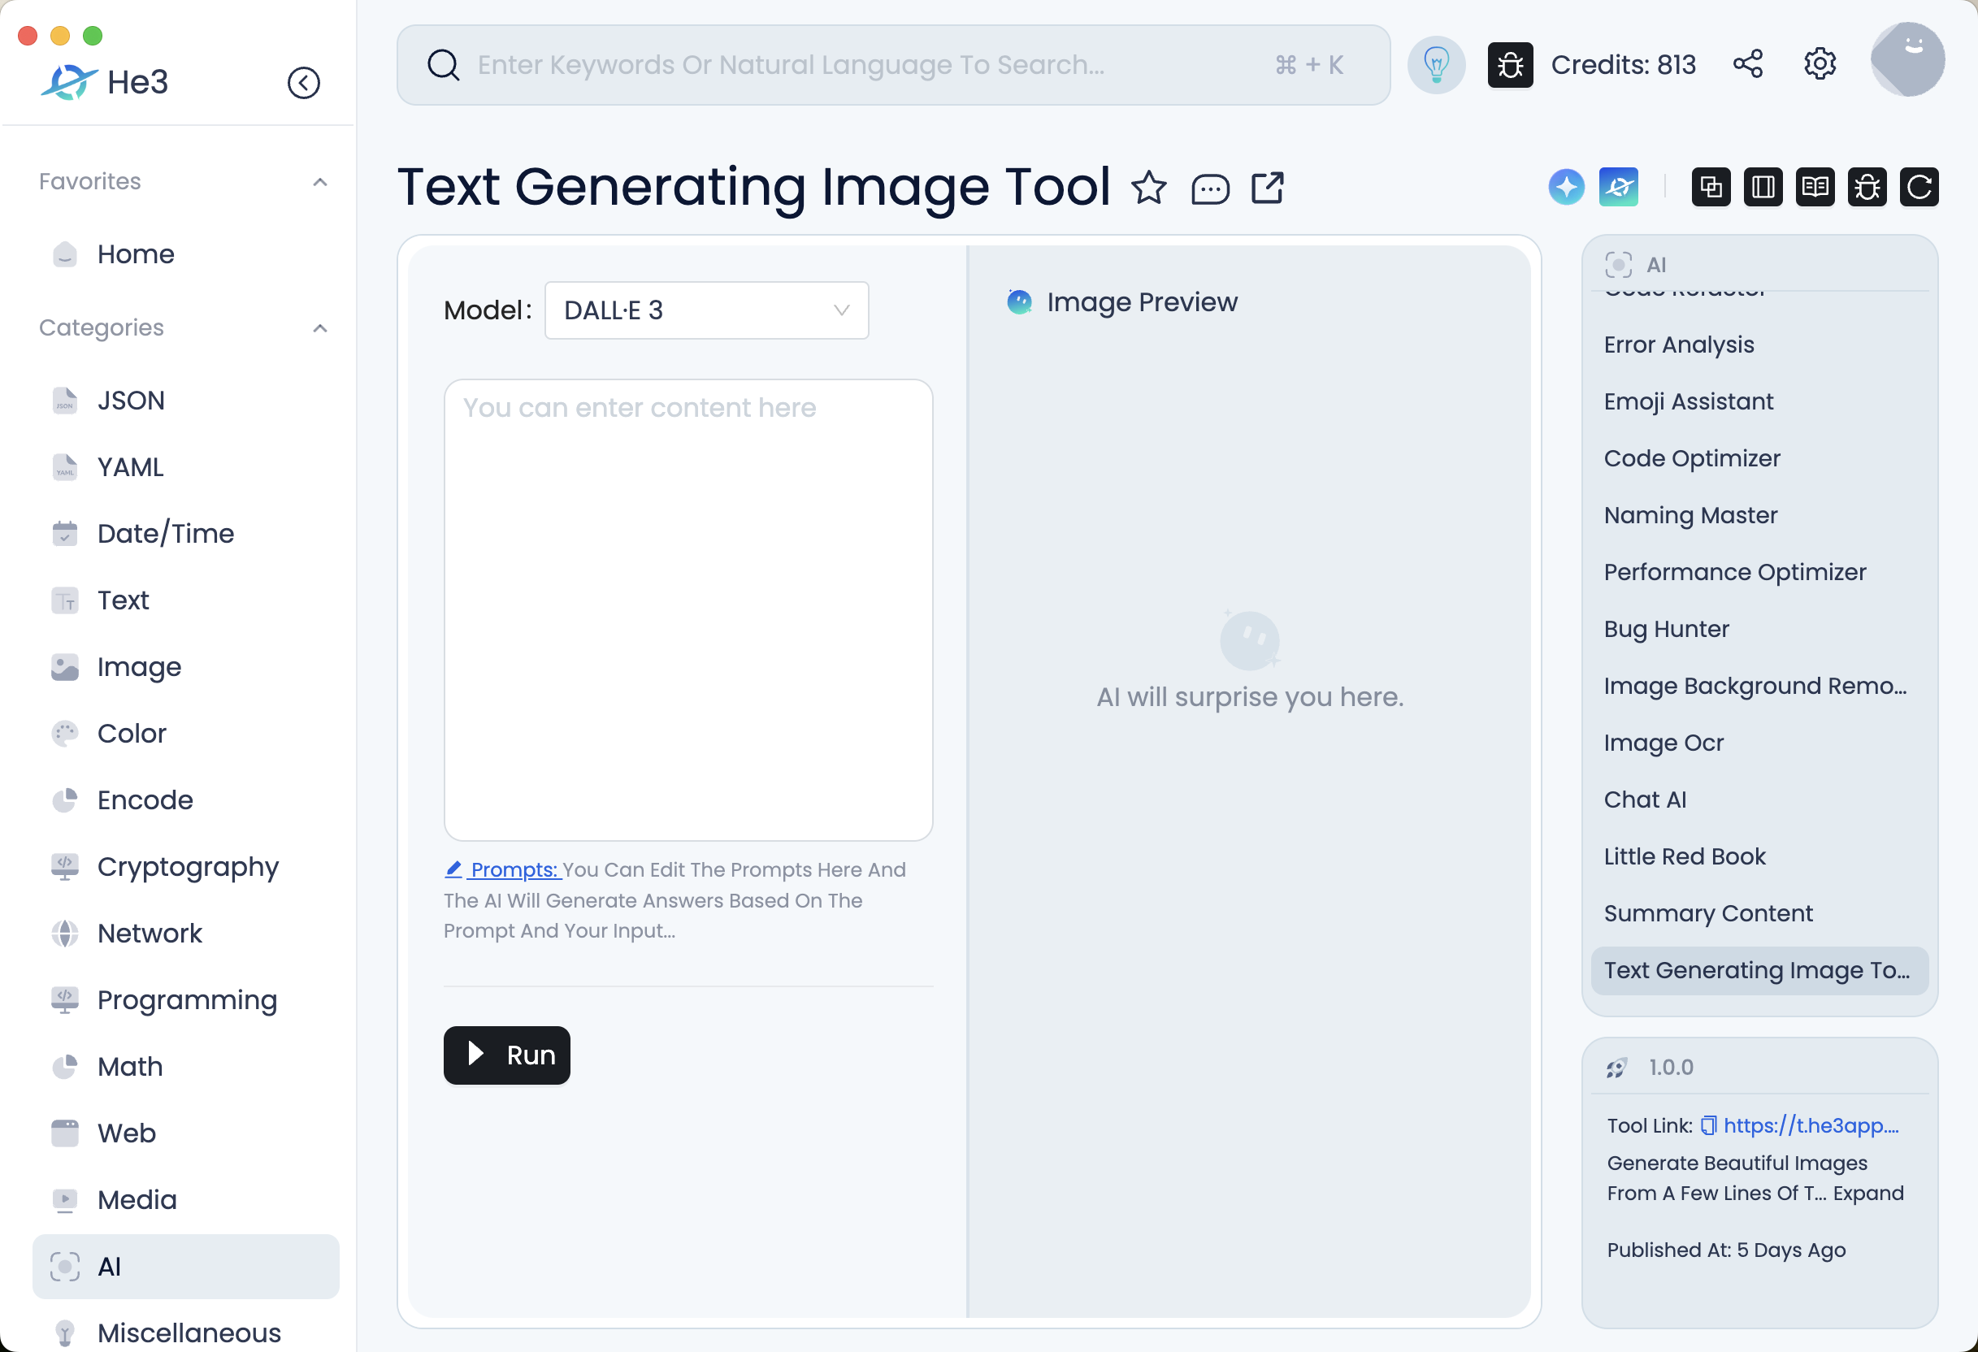The height and width of the screenshot is (1352, 1978).
Task: Open the tool link URL
Action: (1811, 1124)
